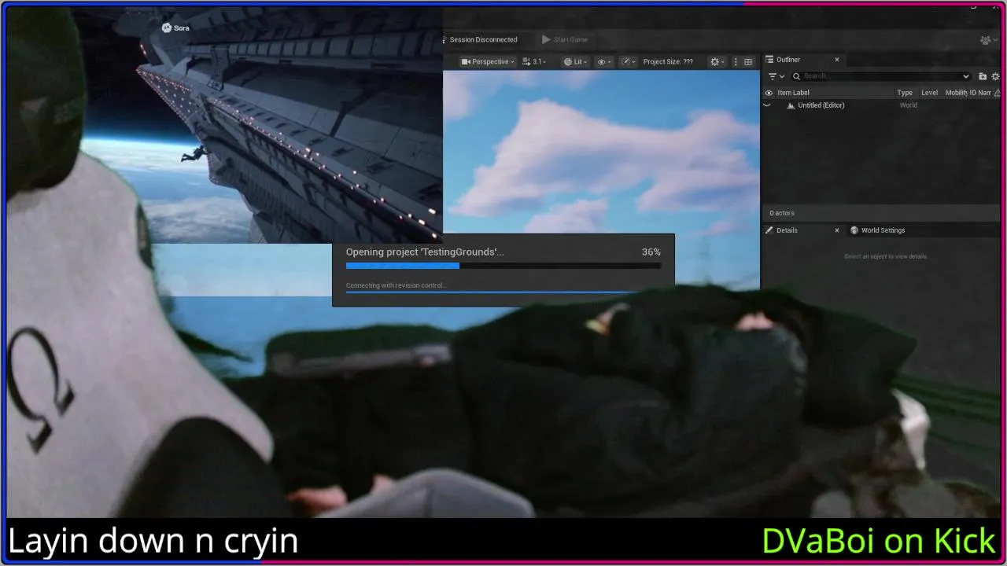1007x566 pixels.
Task: Open the viewport settings gear dropdown
Action: pos(717,61)
